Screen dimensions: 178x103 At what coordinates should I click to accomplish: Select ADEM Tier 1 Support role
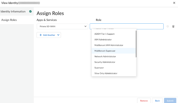pyautogui.click(x=104, y=34)
